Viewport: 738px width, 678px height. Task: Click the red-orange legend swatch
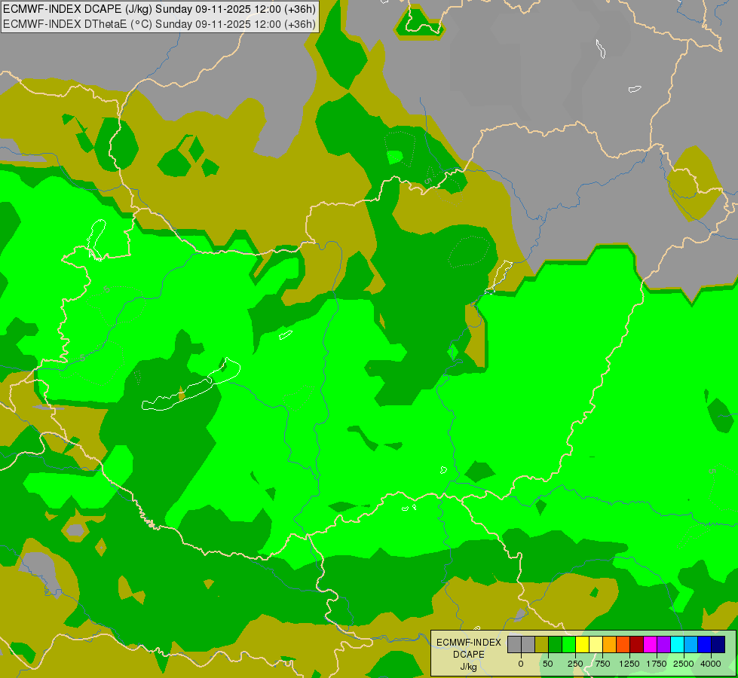tap(623, 644)
